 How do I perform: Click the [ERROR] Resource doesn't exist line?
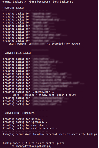coord(44,95)
